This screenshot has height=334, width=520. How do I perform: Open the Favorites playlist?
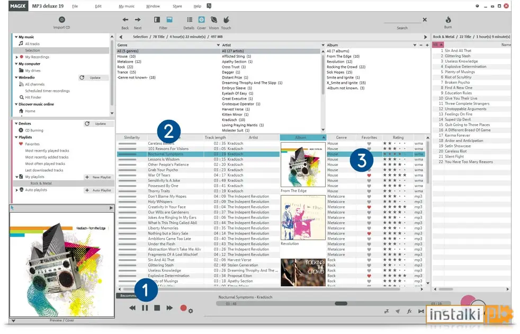pyautogui.click(x=32, y=144)
